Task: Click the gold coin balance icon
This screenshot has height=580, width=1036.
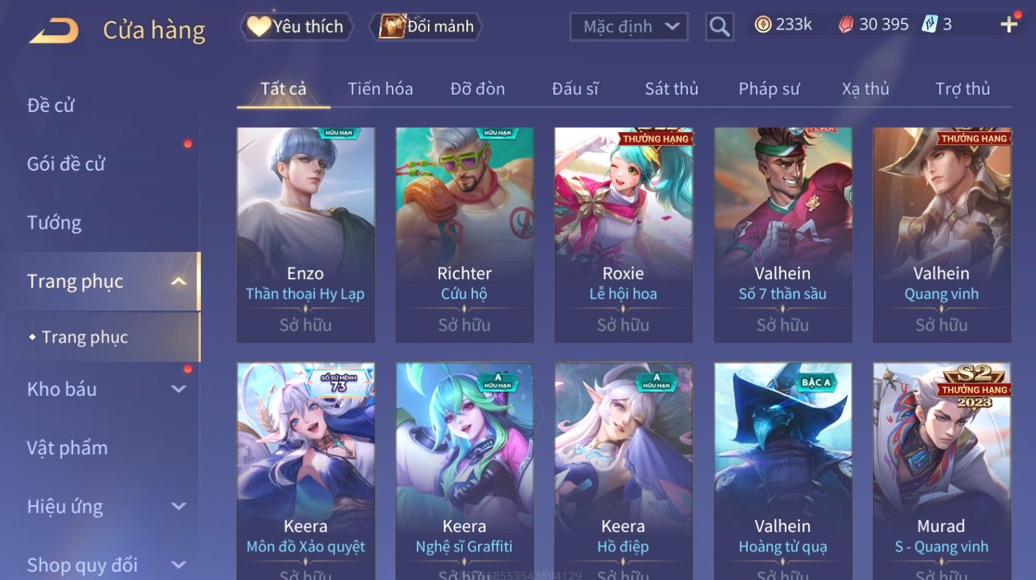Action: click(x=763, y=25)
